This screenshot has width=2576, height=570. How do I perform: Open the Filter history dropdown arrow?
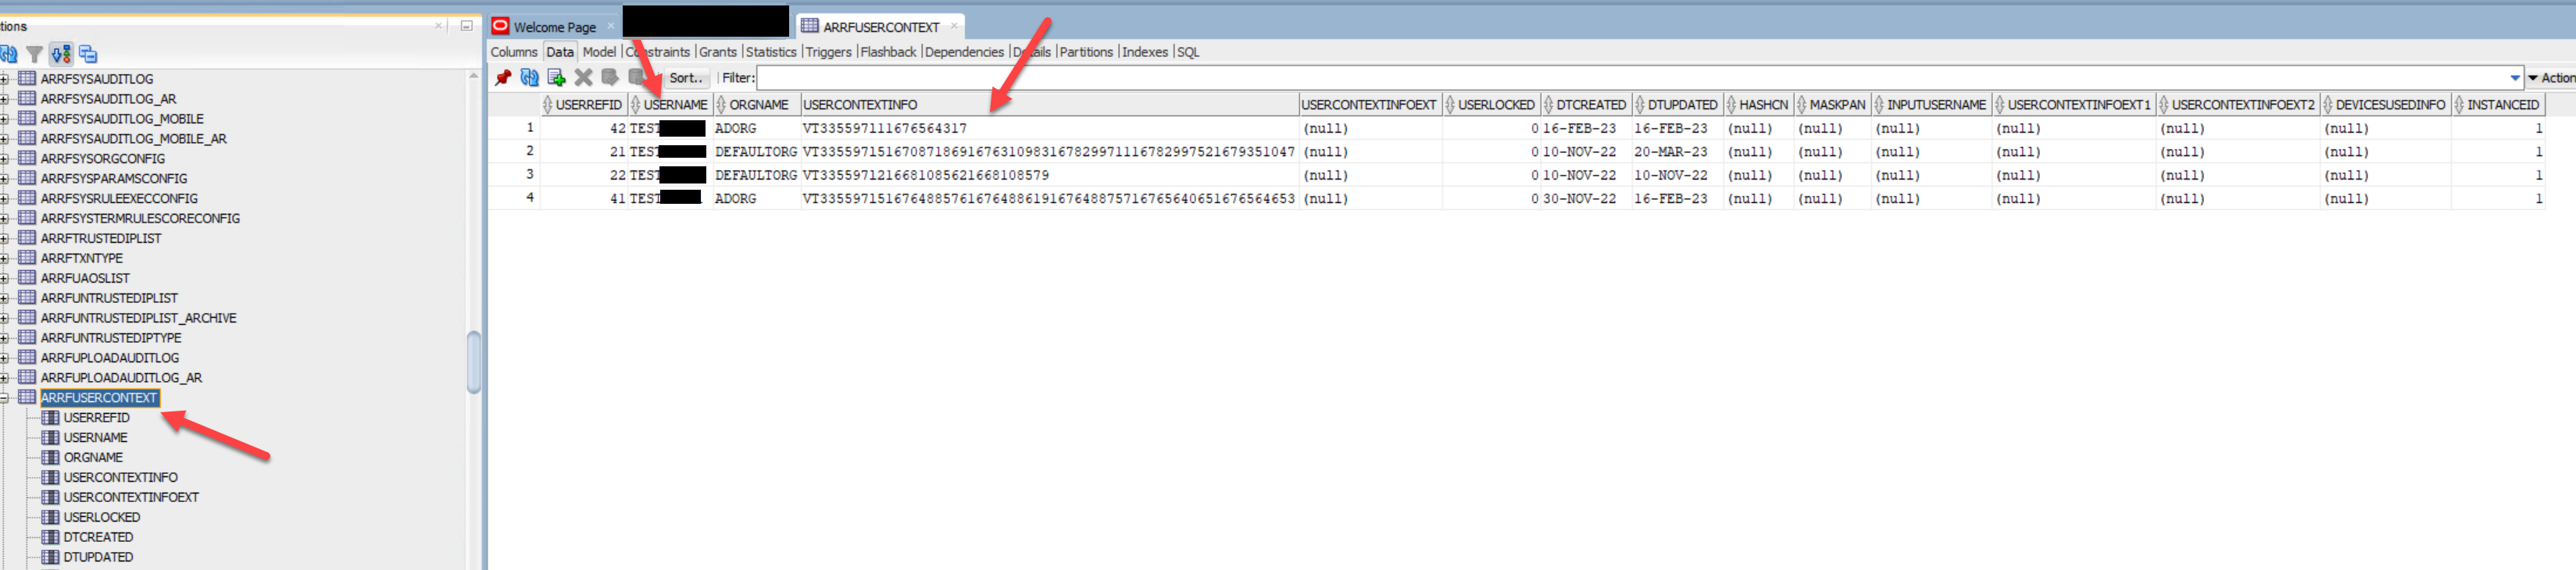click(x=2515, y=78)
